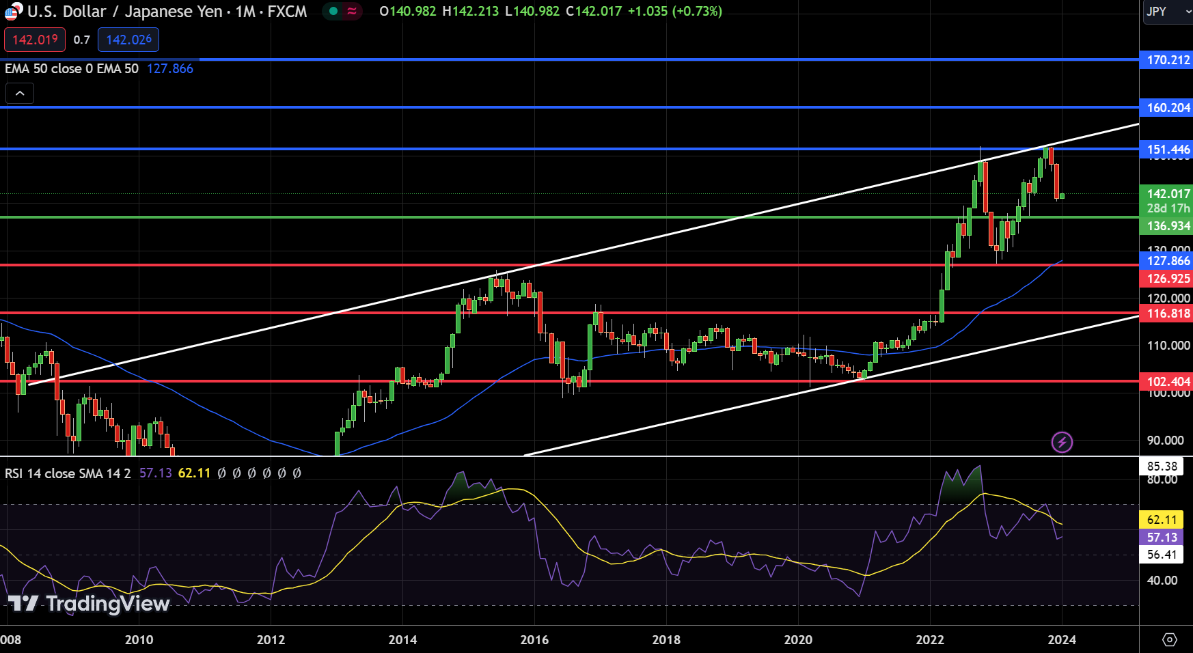Click the 116.818 red price label
The height and width of the screenshot is (653, 1193).
[x=1166, y=314]
